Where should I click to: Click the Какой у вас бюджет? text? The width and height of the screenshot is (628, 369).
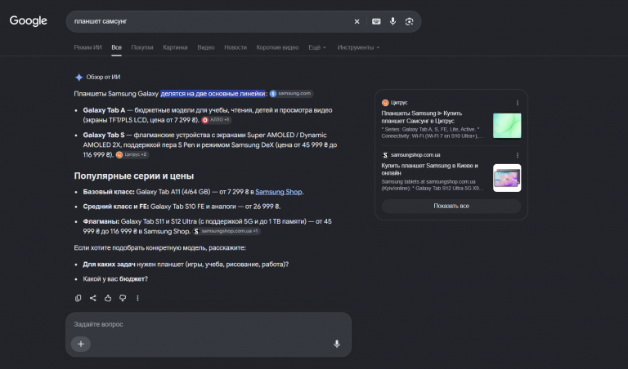(x=115, y=279)
